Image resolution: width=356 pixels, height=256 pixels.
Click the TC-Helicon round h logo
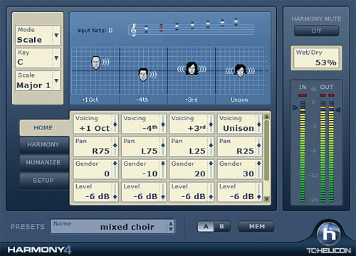point(329,233)
